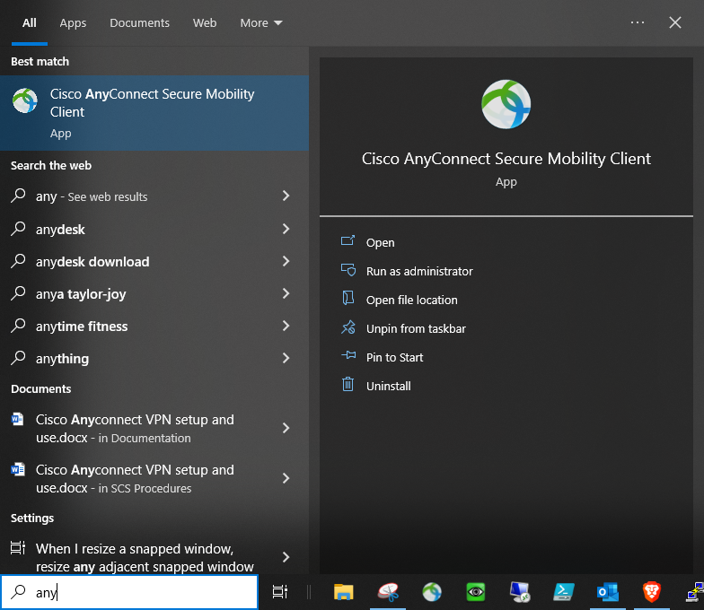Expand the anydesk suggestion arrow
The width and height of the screenshot is (704, 610).
[x=286, y=229]
